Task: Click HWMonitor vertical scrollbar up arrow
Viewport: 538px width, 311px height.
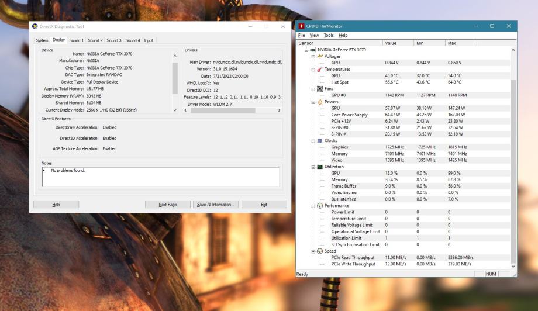Action: [x=513, y=50]
